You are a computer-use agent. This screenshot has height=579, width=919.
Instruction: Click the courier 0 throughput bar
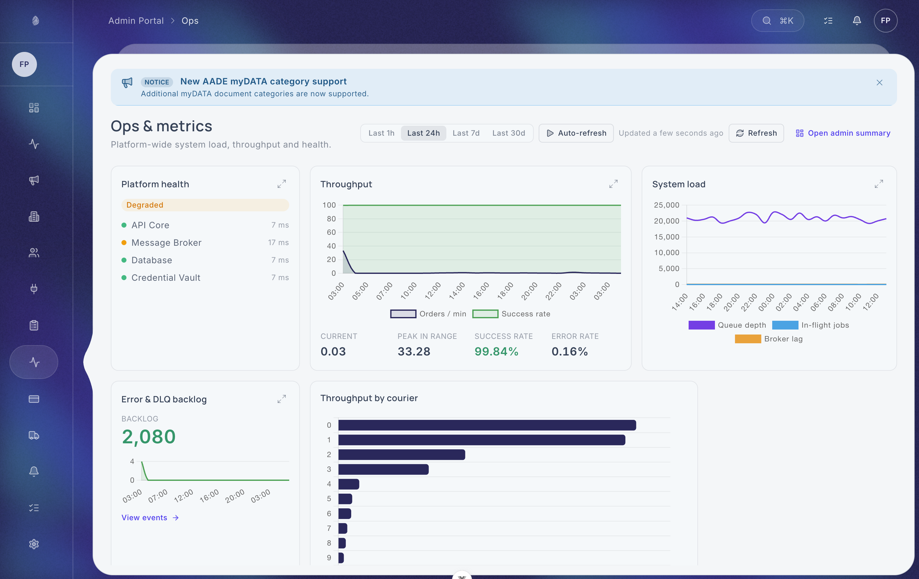click(487, 425)
